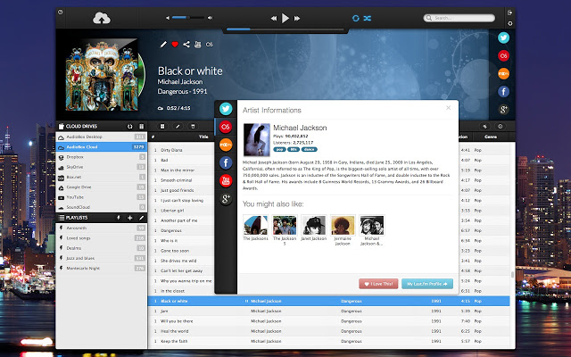Toggle repeat mode
Screen dimensions: 571x357
click(x=356, y=18)
